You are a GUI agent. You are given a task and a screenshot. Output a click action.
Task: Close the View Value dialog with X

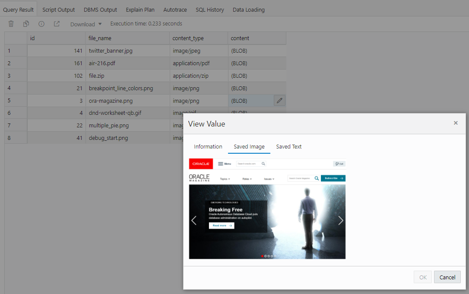[x=456, y=123]
